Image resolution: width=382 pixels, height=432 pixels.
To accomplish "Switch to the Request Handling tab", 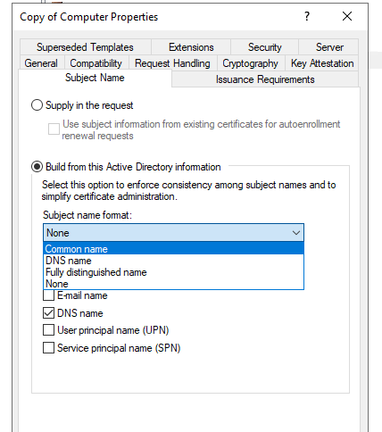I will (172, 63).
